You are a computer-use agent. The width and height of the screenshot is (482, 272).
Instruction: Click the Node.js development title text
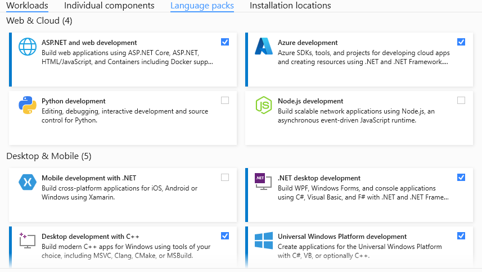(x=310, y=101)
